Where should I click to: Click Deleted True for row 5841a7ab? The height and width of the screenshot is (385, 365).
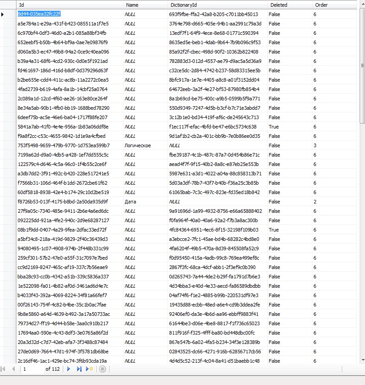tap(290, 127)
